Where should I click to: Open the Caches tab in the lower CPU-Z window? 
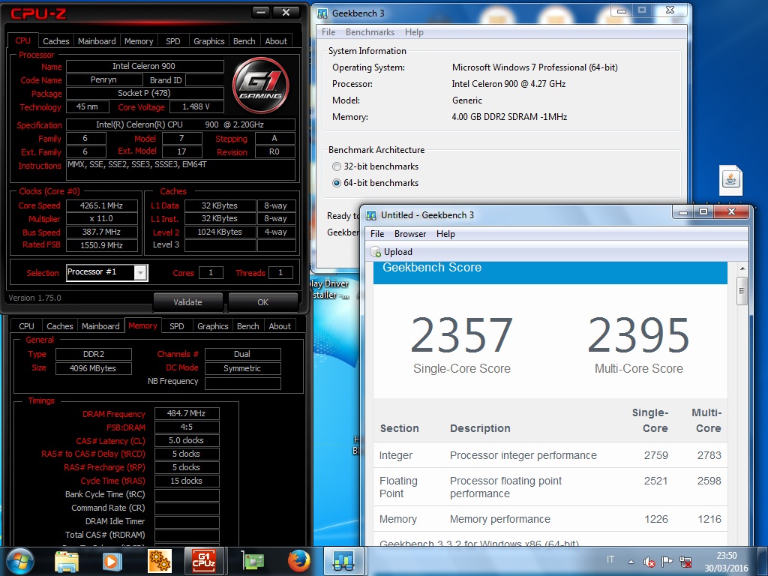[60, 326]
